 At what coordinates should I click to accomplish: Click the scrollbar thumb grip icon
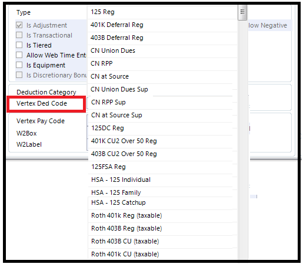coord(242,12)
